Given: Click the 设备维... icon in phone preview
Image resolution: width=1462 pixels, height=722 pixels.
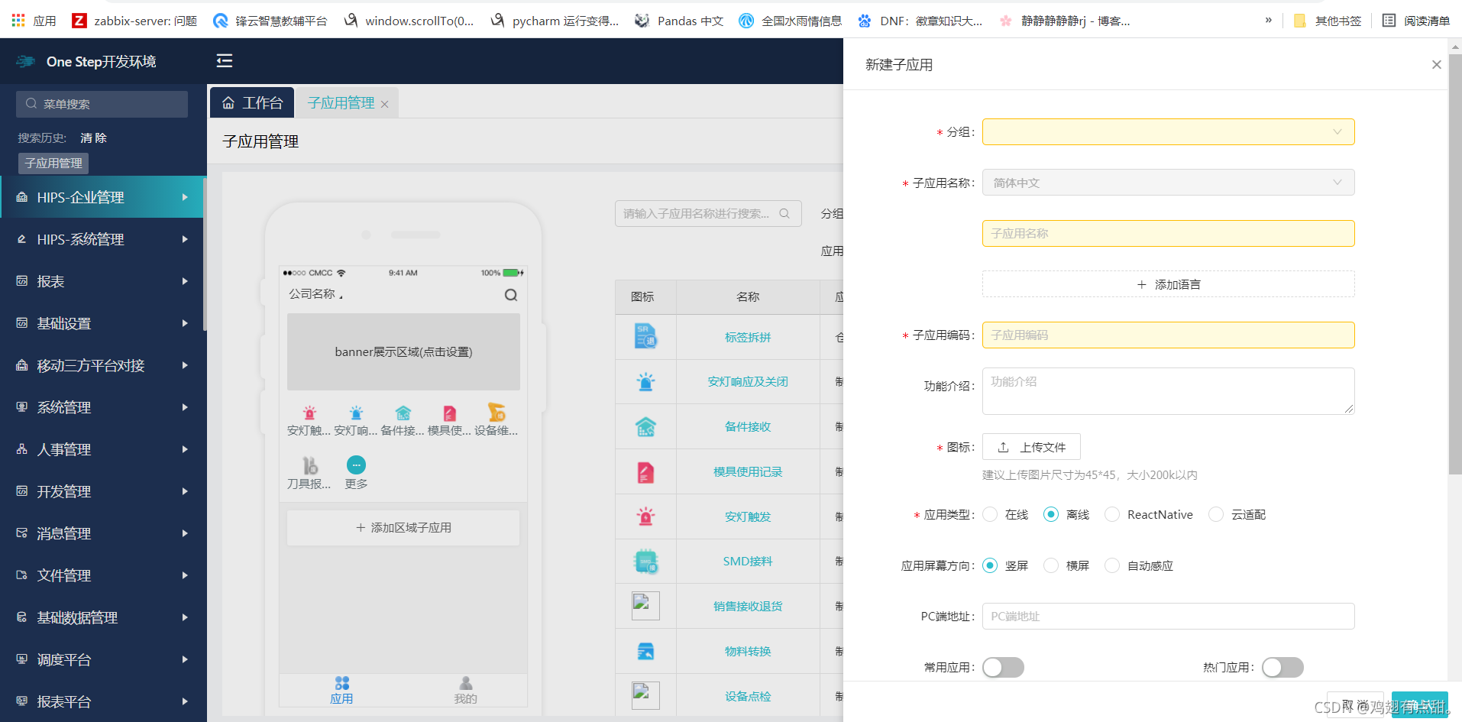Looking at the screenshot, I should point(496,413).
